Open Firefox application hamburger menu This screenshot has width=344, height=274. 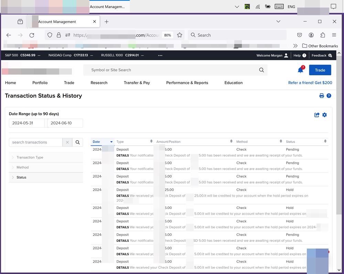point(334,35)
